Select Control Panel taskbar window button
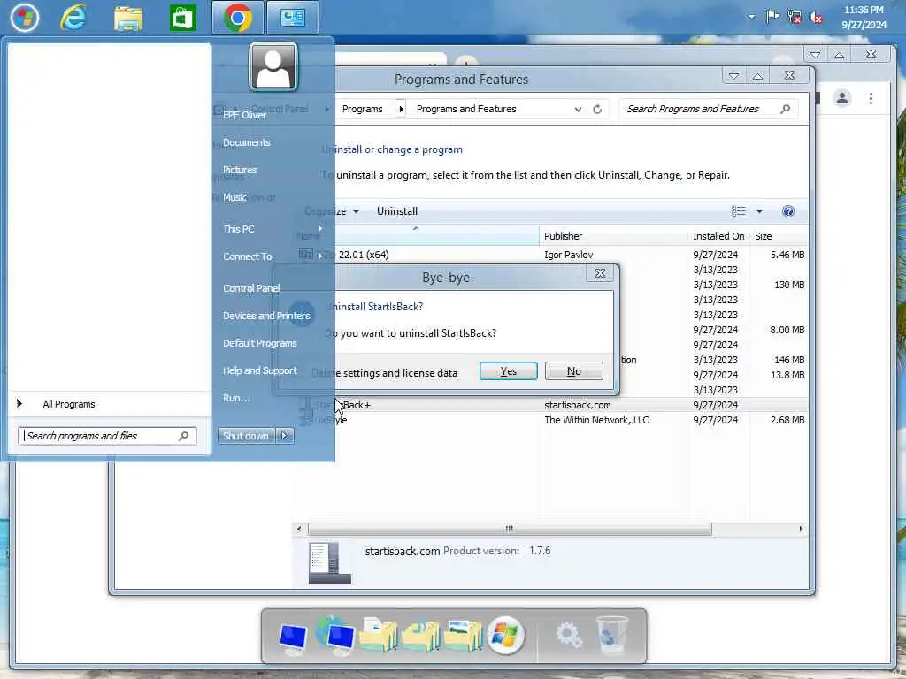Image resolution: width=906 pixels, height=679 pixels. coord(292,18)
